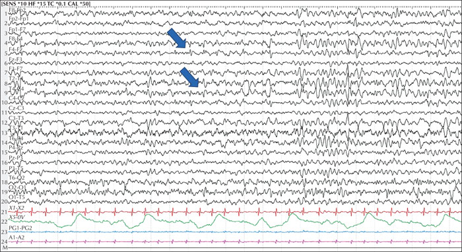Click the lower blue arrow near T4-C4
462x252 pixels.
[x=189, y=77]
